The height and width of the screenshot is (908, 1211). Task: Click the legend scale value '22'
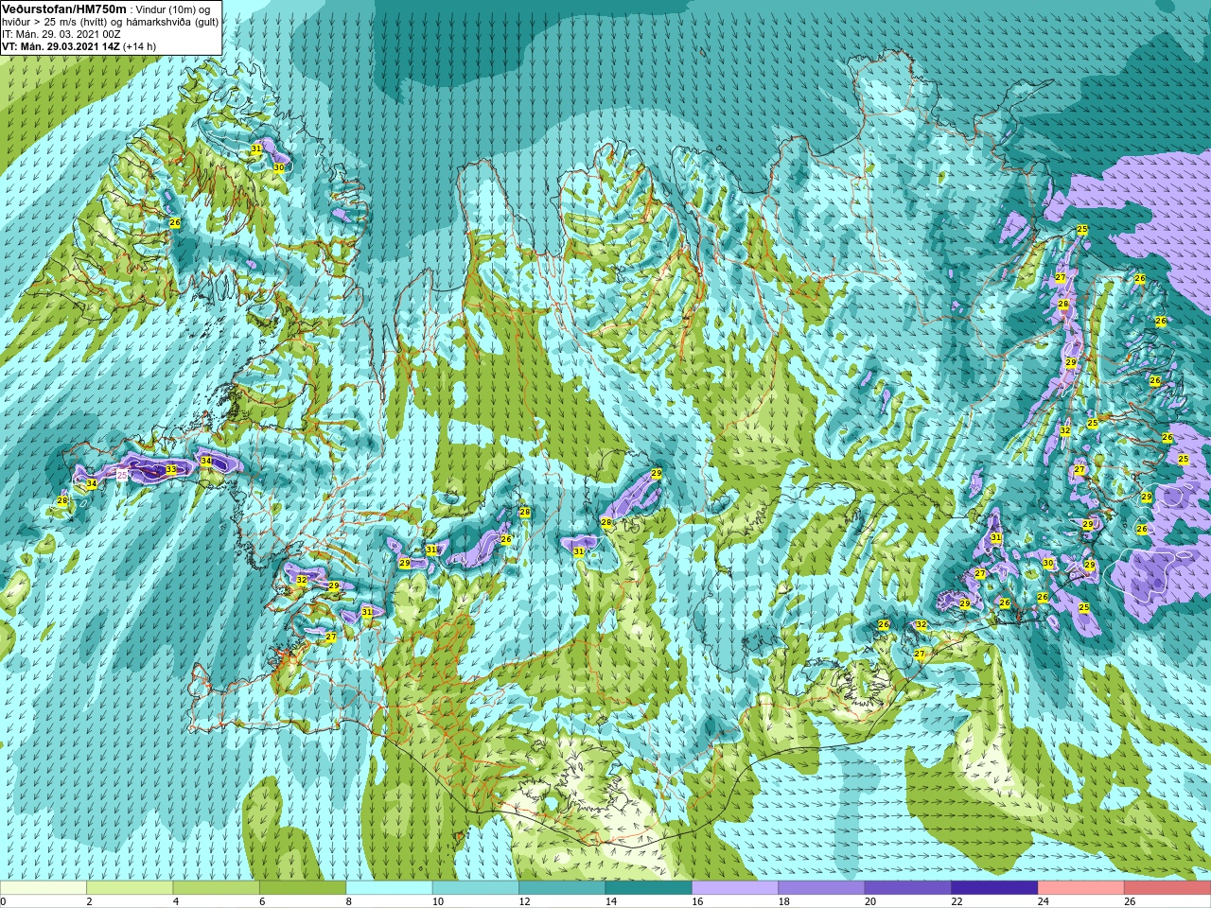tap(957, 901)
